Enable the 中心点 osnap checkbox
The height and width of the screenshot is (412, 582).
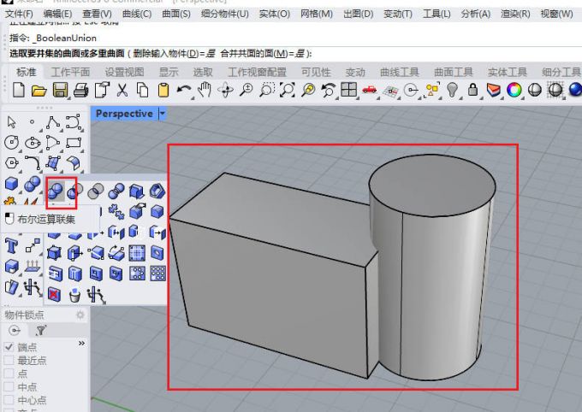pyautogui.click(x=9, y=400)
